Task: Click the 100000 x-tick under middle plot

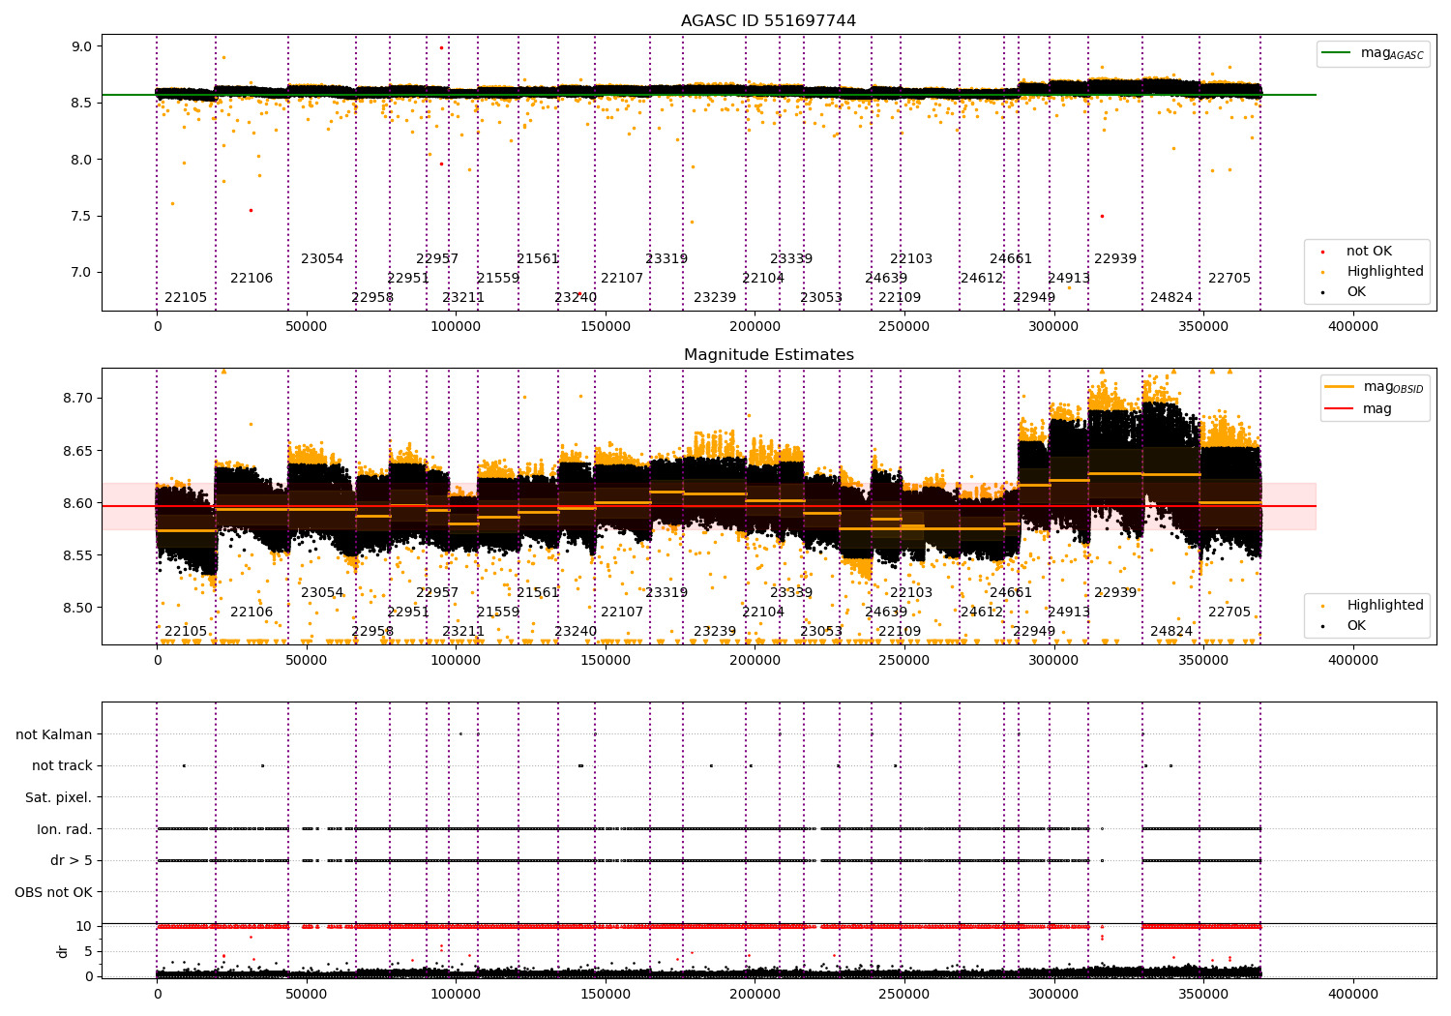Action: [x=456, y=661]
